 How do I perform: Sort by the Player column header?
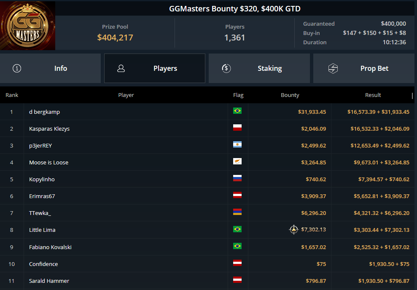(126, 95)
